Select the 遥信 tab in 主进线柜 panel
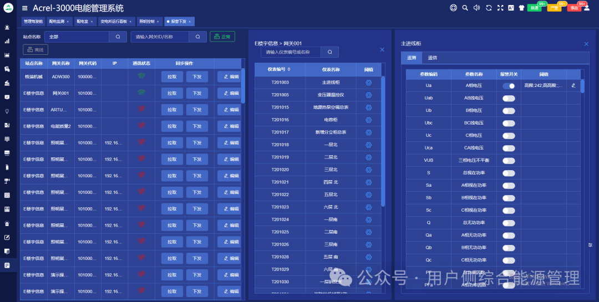Screen dimensions: 599x302 pyautogui.click(x=433, y=58)
